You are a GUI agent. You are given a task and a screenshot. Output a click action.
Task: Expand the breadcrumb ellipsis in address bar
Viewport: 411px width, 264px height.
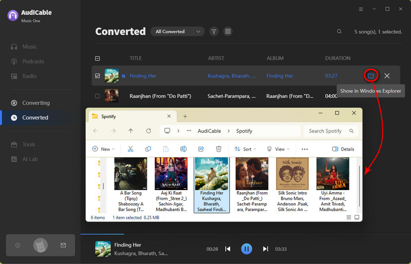[189, 130]
